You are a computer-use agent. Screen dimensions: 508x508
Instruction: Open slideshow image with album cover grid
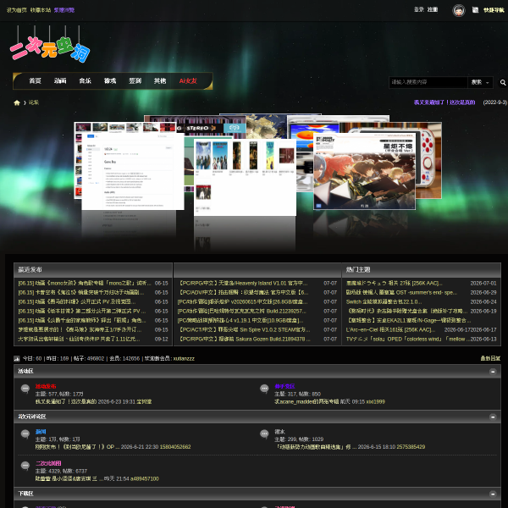[245, 177]
